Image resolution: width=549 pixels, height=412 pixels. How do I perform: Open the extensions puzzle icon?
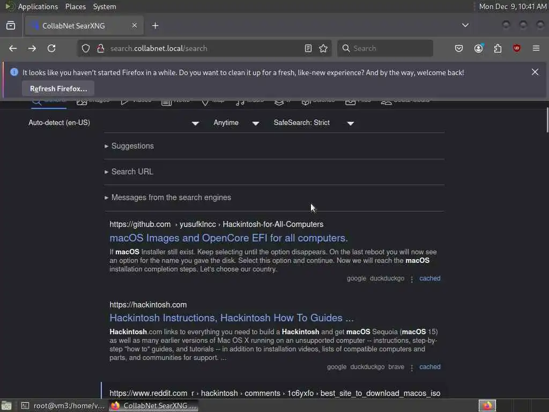coord(498,48)
